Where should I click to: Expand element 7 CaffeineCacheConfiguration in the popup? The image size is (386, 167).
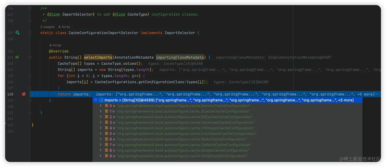coord(101,145)
